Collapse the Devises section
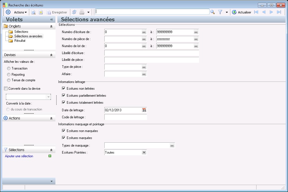The image size is (288, 192). (x=51, y=55)
